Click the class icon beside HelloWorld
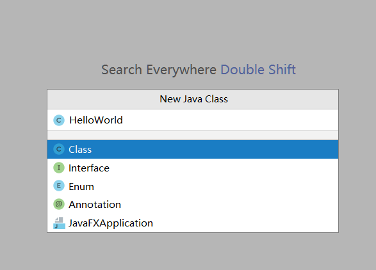The image size is (376, 270). coord(59,120)
